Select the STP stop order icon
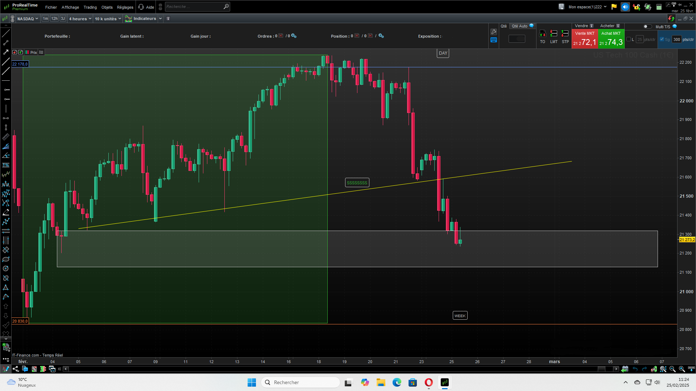The height and width of the screenshot is (391, 696). pyautogui.click(x=565, y=34)
